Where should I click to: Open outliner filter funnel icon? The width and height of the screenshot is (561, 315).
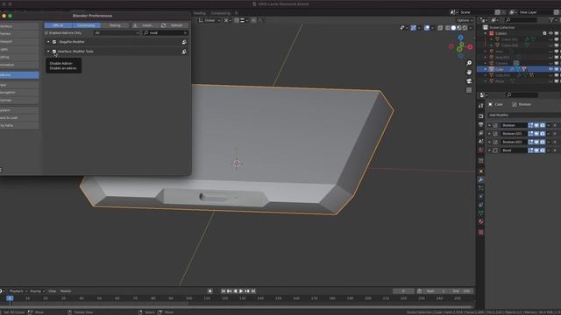click(552, 20)
